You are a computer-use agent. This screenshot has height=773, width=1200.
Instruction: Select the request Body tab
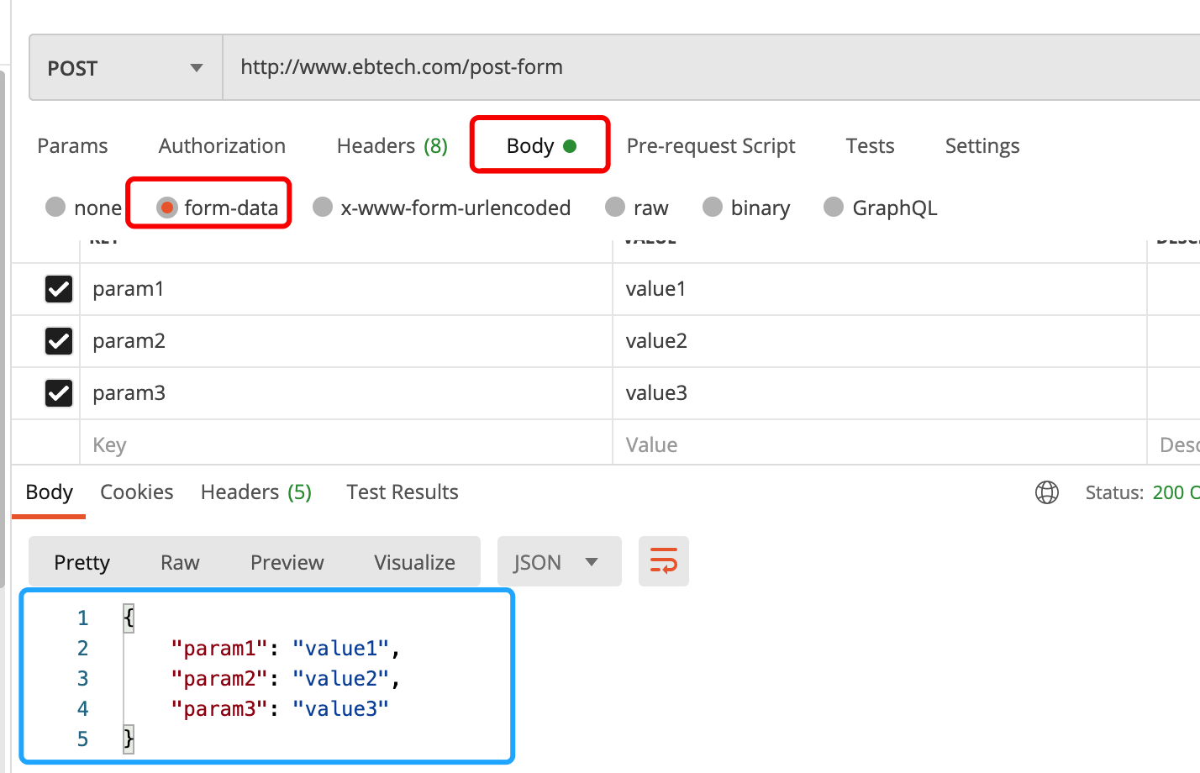(540, 146)
